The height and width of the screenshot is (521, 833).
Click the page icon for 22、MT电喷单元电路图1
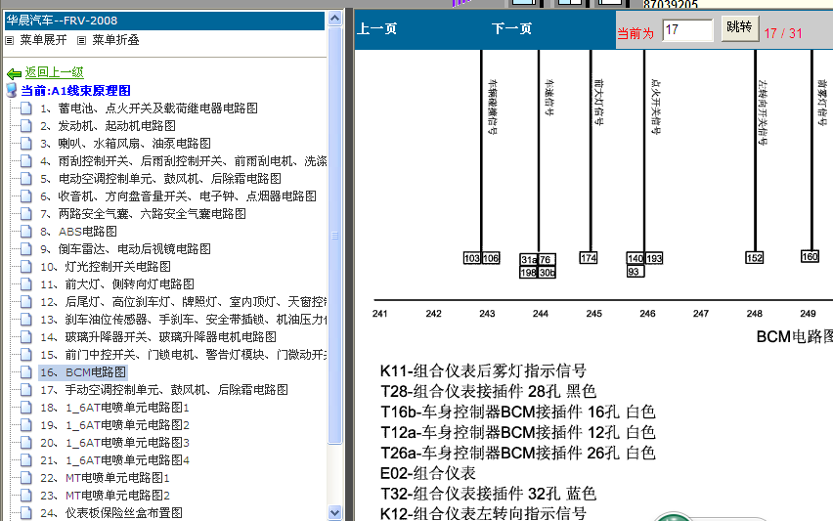[x=26, y=477]
